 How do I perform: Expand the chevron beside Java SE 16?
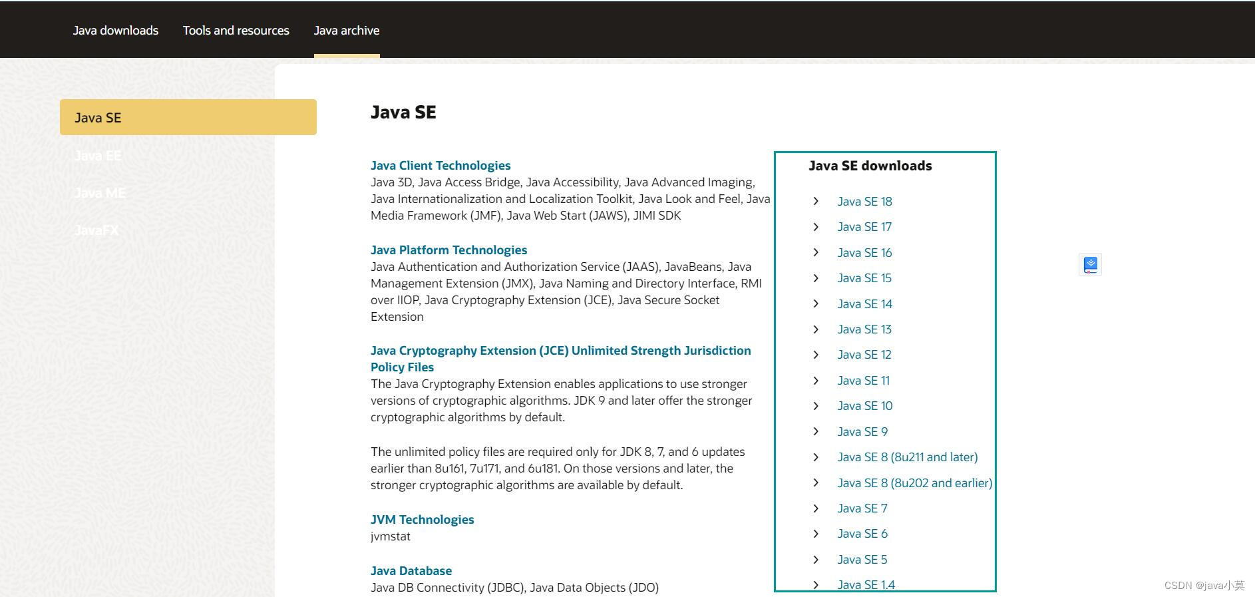[816, 252]
